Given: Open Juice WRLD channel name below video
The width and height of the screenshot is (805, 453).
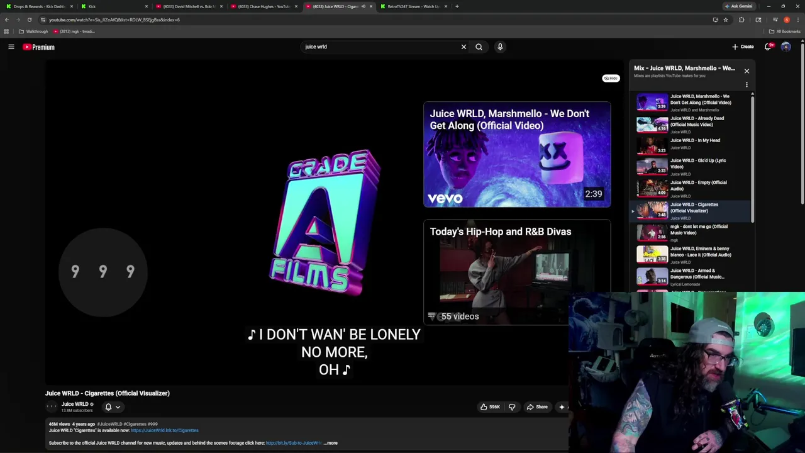Looking at the screenshot, I should (x=75, y=404).
